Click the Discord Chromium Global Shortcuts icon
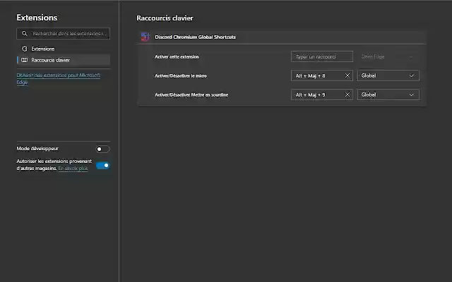Viewport: 452px width, 282px height. click(x=145, y=37)
